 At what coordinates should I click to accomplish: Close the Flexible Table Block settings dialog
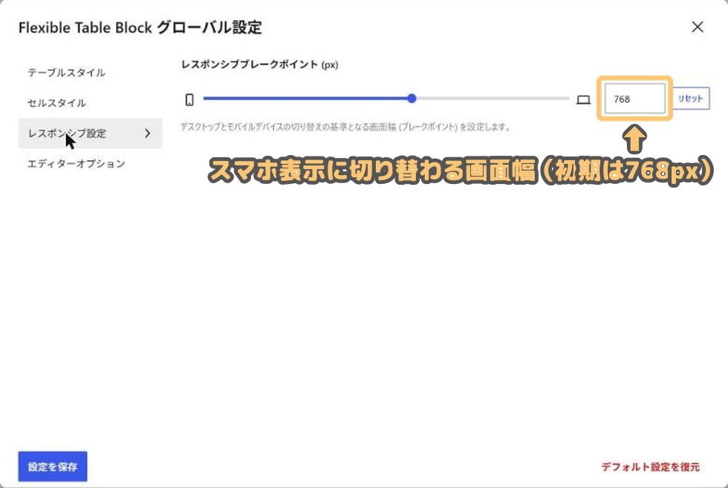click(698, 27)
